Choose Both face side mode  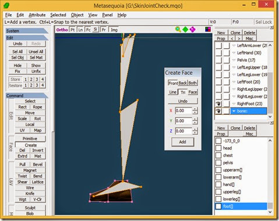pos(193,83)
